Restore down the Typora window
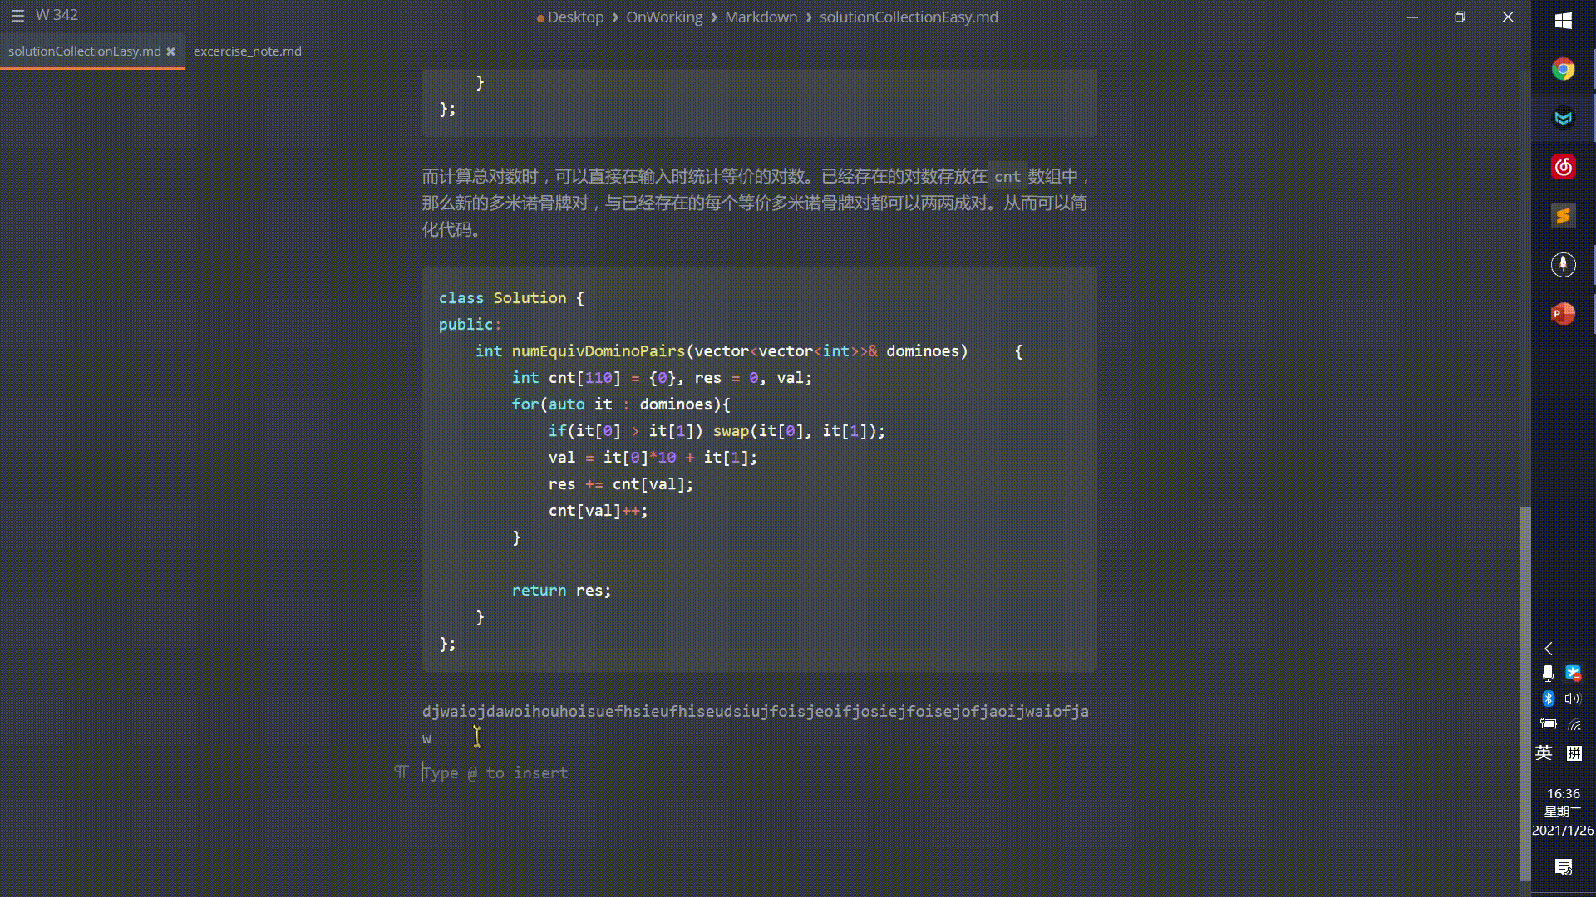 coord(1460,17)
